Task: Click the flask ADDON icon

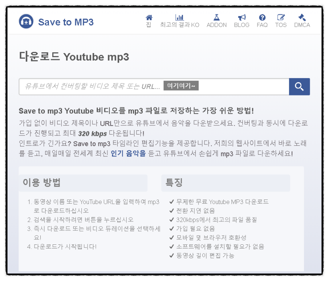Action: click(217, 17)
